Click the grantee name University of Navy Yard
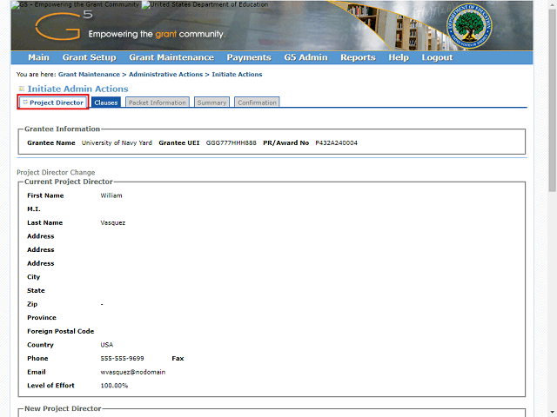The width and height of the screenshot is (557, 417). pyautogui.click(x=117, y=142)
